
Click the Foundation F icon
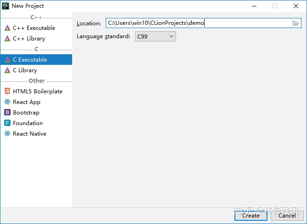tap(7, 123)
